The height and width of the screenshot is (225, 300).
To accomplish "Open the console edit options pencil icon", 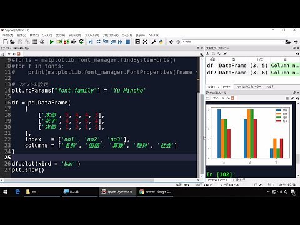I will click(x=292, y=98).
